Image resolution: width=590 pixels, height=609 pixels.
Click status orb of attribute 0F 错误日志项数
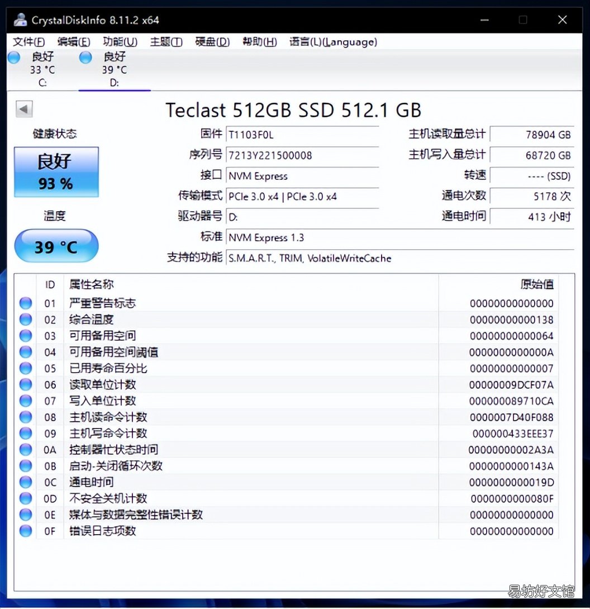pos(26,531)
